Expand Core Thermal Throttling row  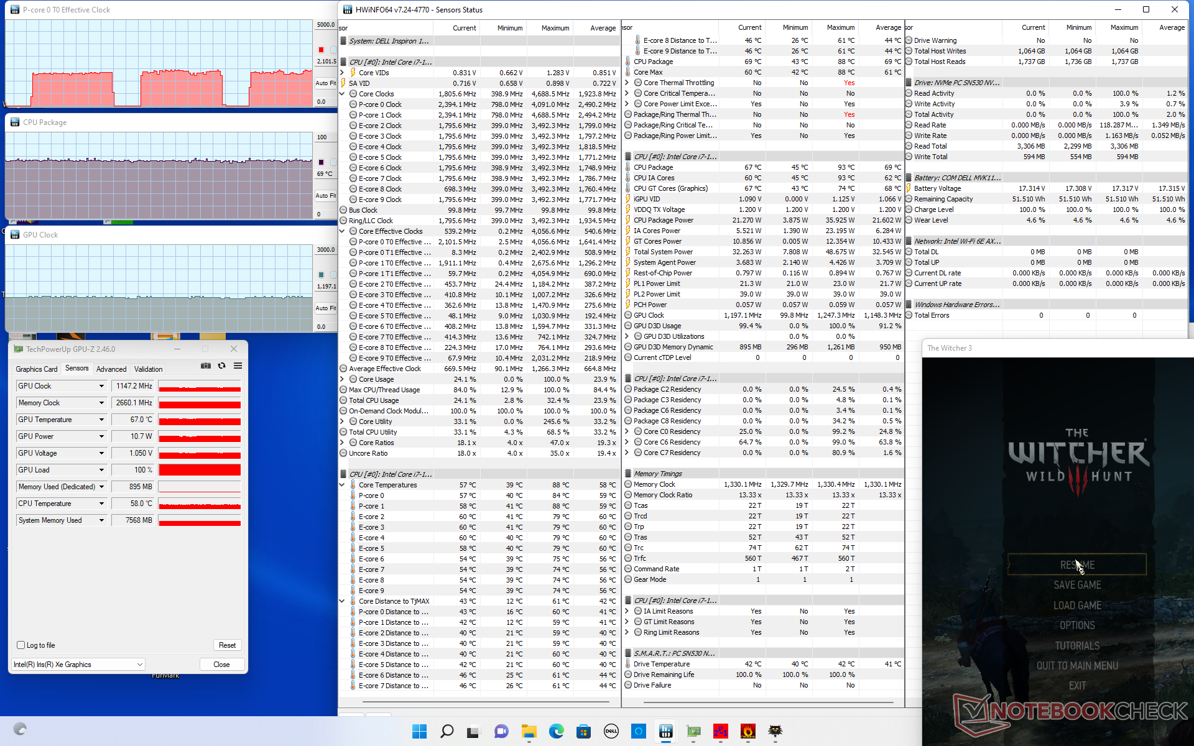point(627,83)
